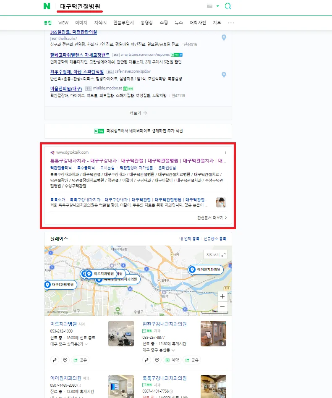Screen dimensions: 332x398
Task: Click N Pay plus badge on smartstore ad
Action: tap(177, 55)
